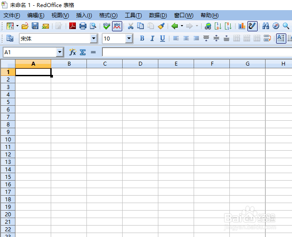Cut selection with the scissors icon

click(131, 26)
